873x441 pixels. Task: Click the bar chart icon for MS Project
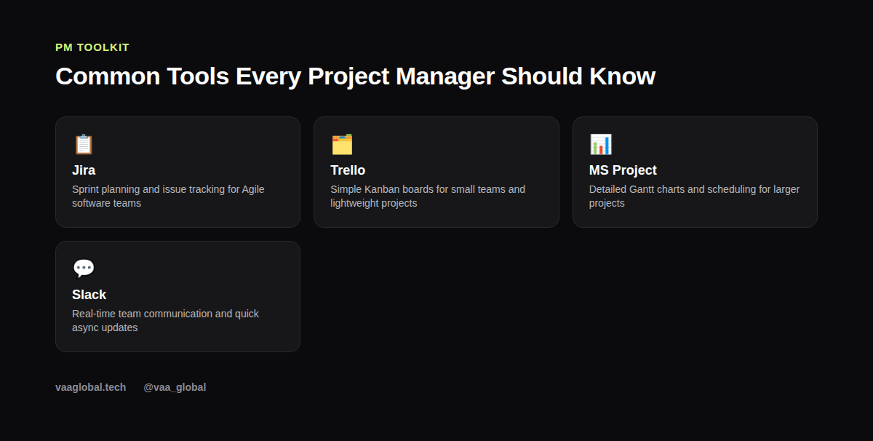600,144
